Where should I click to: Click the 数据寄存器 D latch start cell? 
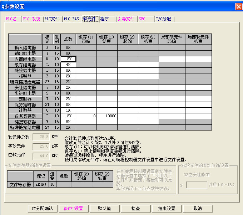click(x=86, y=116)
